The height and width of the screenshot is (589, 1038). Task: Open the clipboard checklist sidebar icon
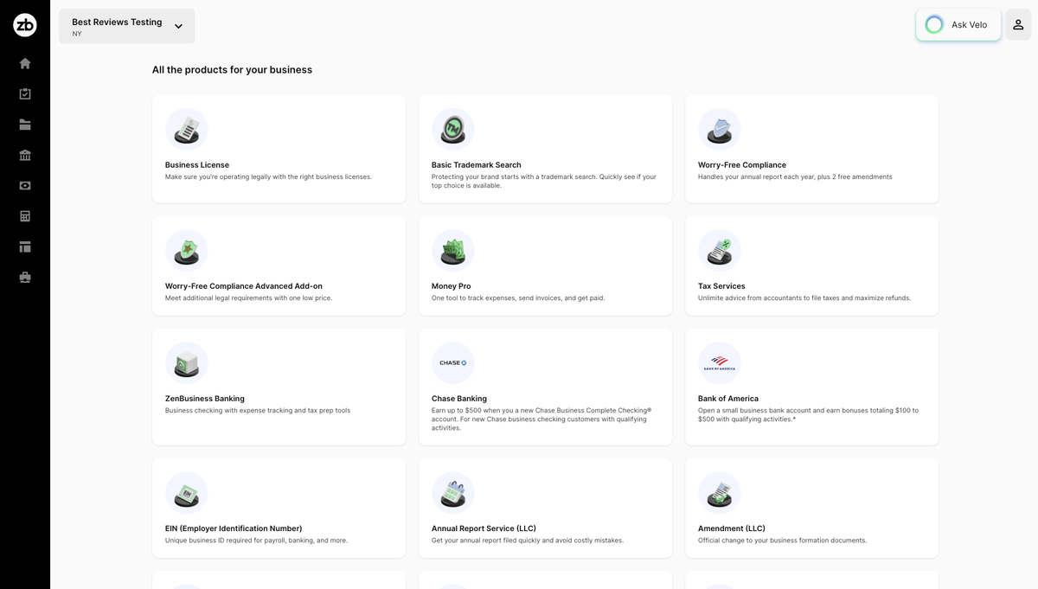pos(25,93)
